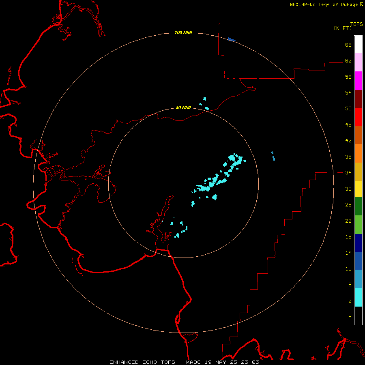Image resolution: width=365 pixels, height=365 pixels.
Task: Click the 30 legend value
Action: pos(348,189)
